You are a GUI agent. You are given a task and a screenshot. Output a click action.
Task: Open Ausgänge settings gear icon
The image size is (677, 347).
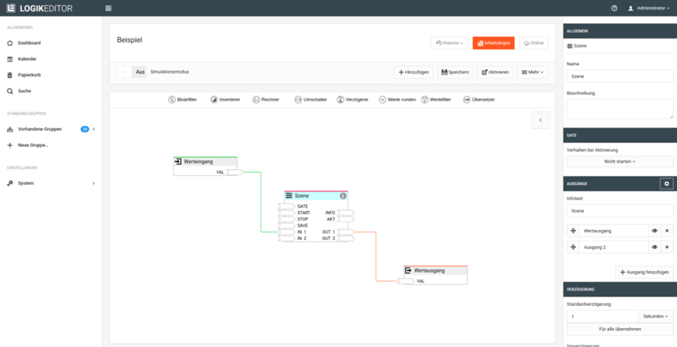[666, 184]
